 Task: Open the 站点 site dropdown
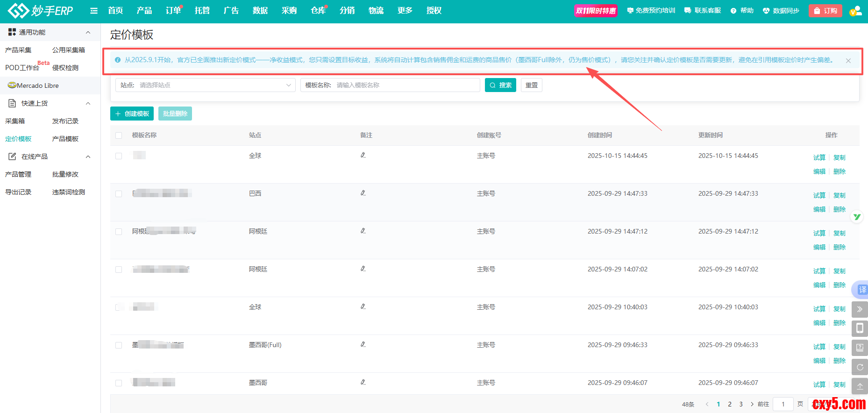tap(206, 85)
